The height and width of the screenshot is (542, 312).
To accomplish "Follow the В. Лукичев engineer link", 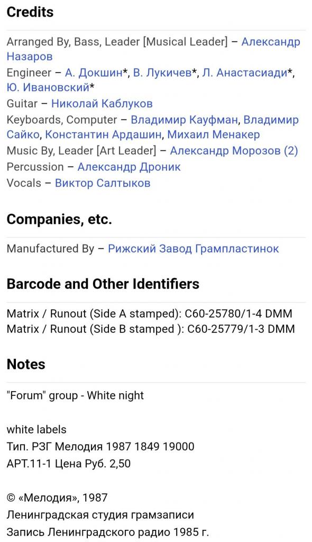I will [x=162, y=73].
